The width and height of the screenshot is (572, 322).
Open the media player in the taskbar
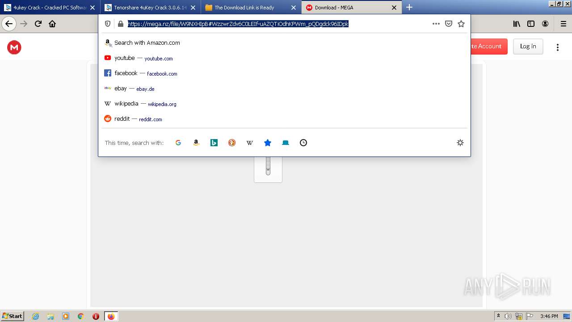click(66, 316)
